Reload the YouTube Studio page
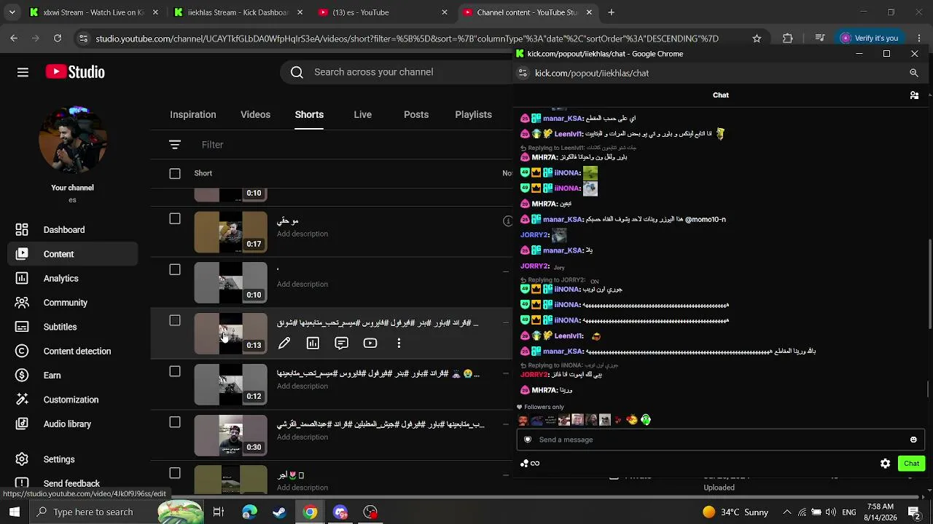The height and width of the screenshot is (524, 933). [58, 39]
